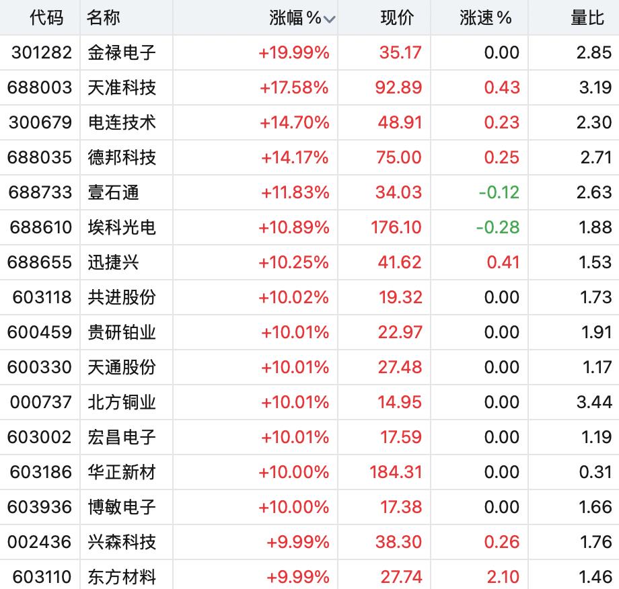Image resolution: width=619 pixels, height=589 pixels.
Task: Open stock 东方材料
Action: tap(122, 577)
